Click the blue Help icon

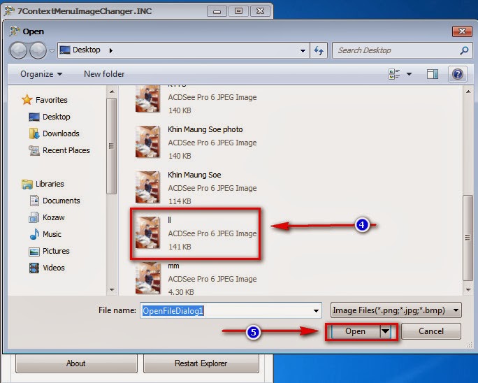(458, 74)
